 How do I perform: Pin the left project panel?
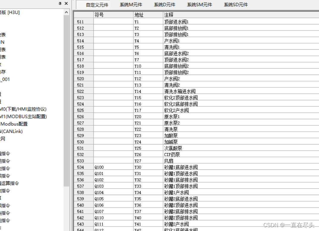60,4
